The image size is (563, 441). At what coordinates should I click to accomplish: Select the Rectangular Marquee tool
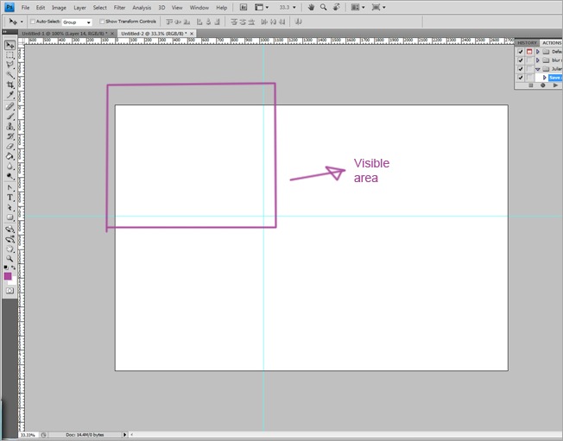click(10, 54)
